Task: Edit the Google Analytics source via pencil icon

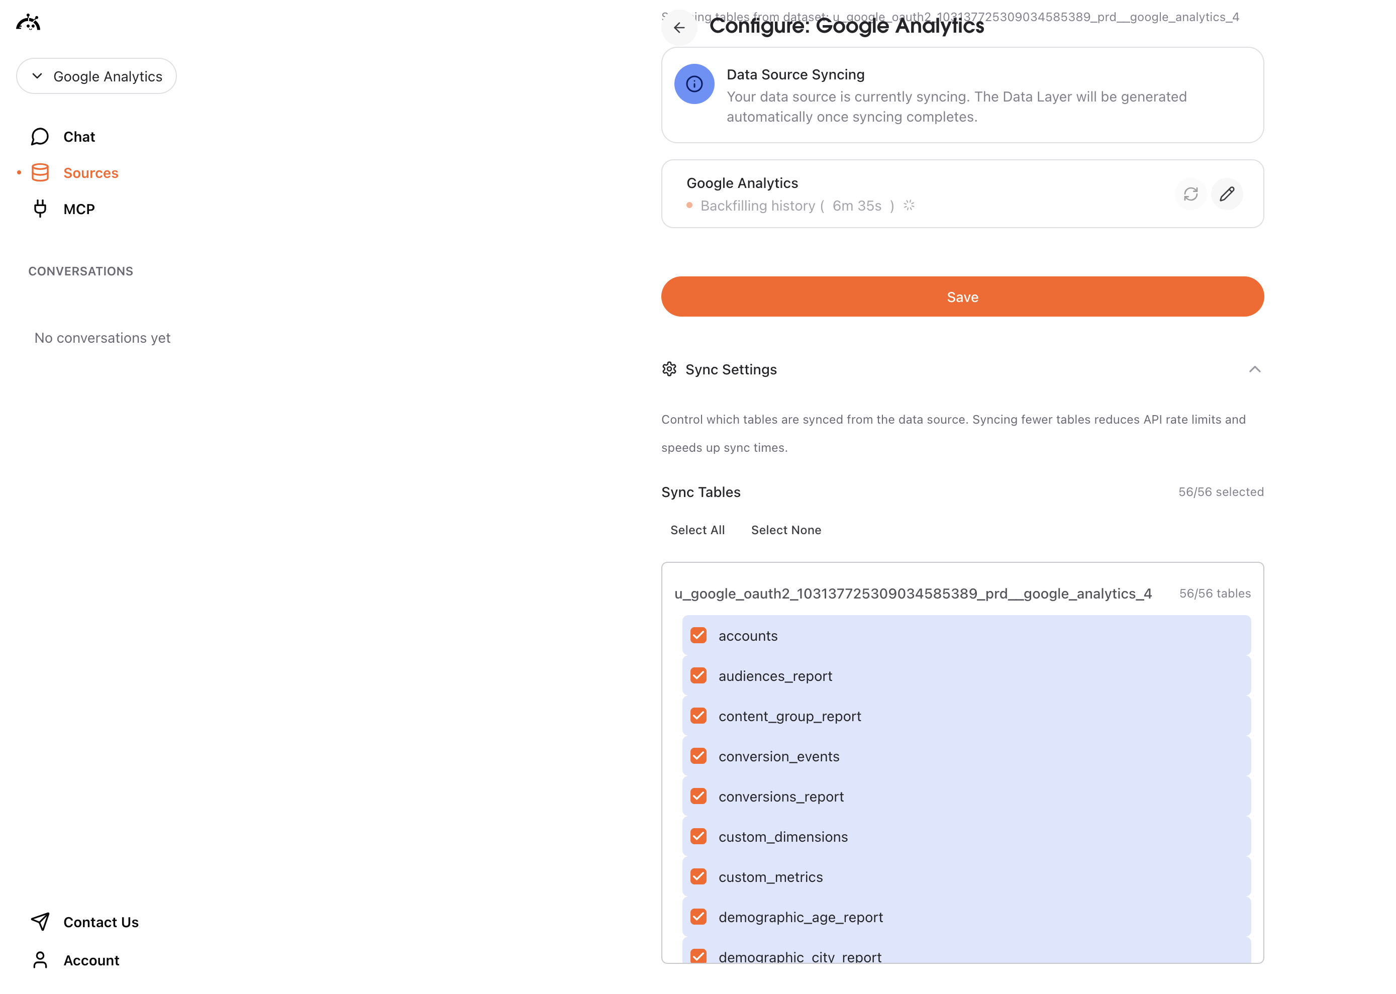Action: point(1227,194)
